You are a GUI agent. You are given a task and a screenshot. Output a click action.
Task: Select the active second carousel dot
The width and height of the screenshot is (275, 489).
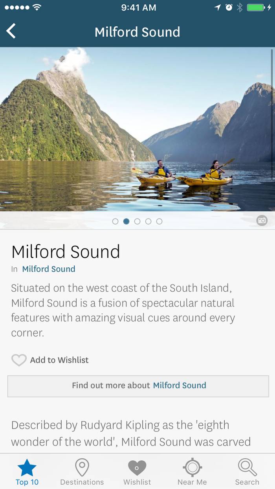pyautogui.click(x=126, y=221)
